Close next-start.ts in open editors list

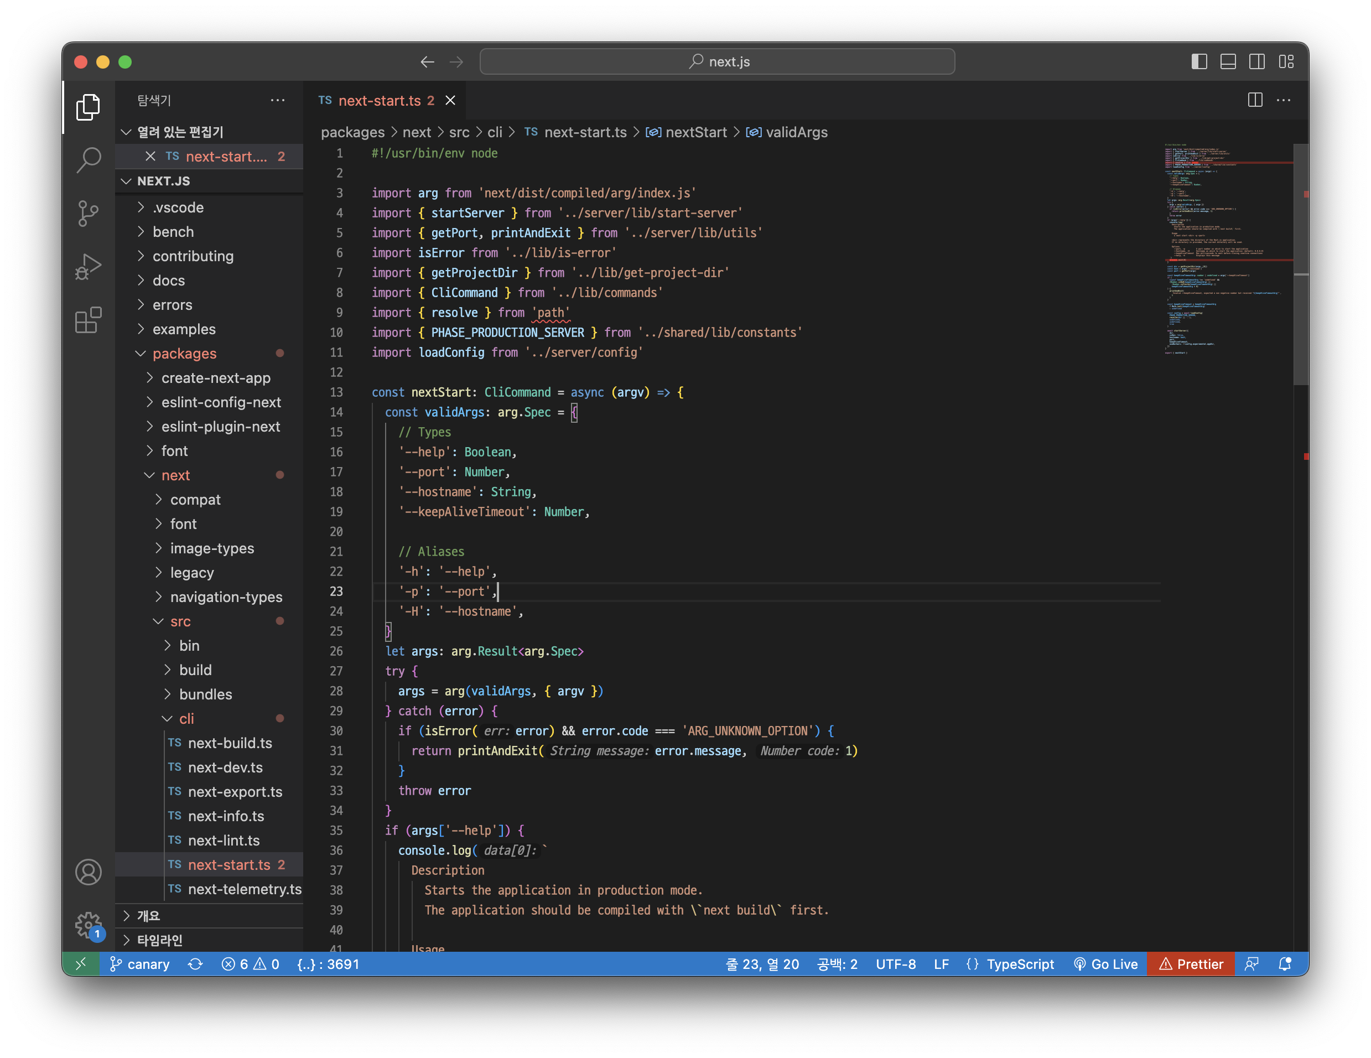tap(150, 157)
